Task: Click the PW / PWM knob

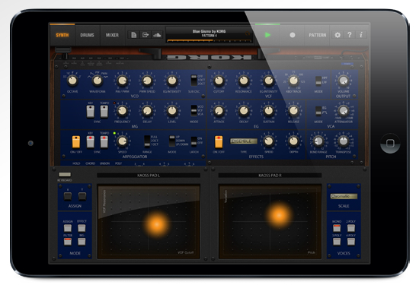Action: coord(122,81)
